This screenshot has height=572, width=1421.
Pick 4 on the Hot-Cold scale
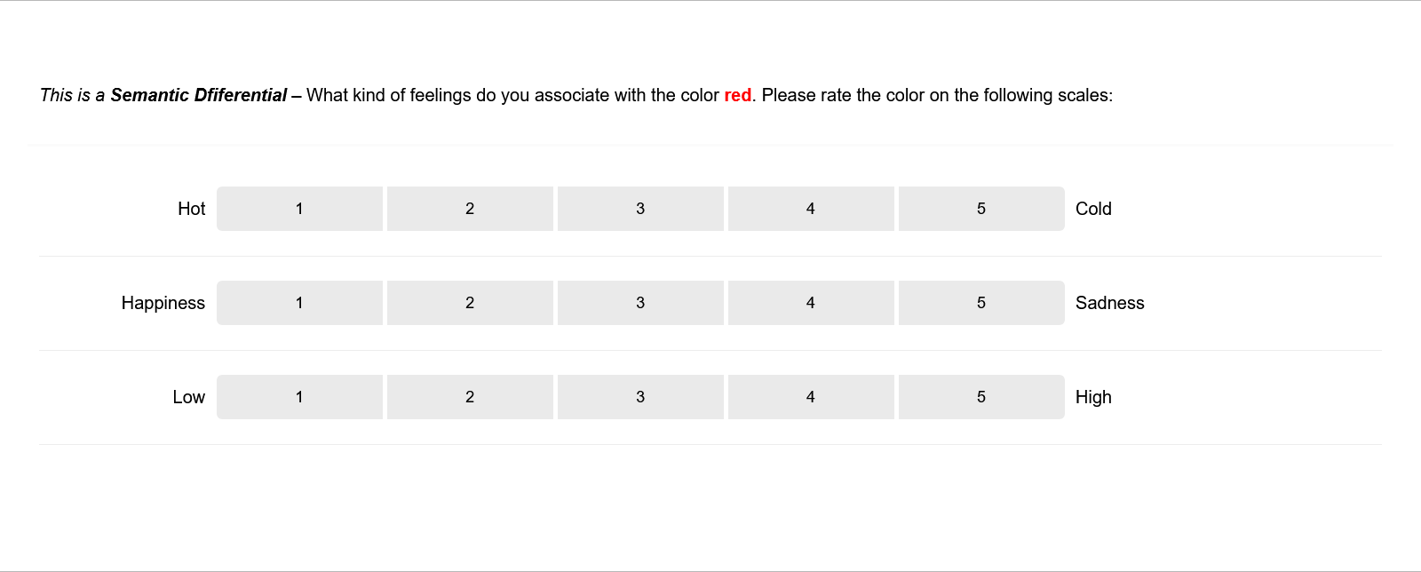tap(811, 209)
